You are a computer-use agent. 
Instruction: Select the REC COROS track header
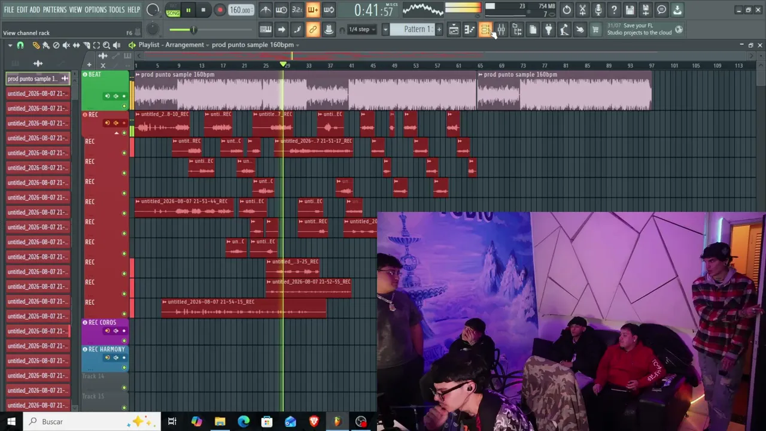click(x=105, y=332)
